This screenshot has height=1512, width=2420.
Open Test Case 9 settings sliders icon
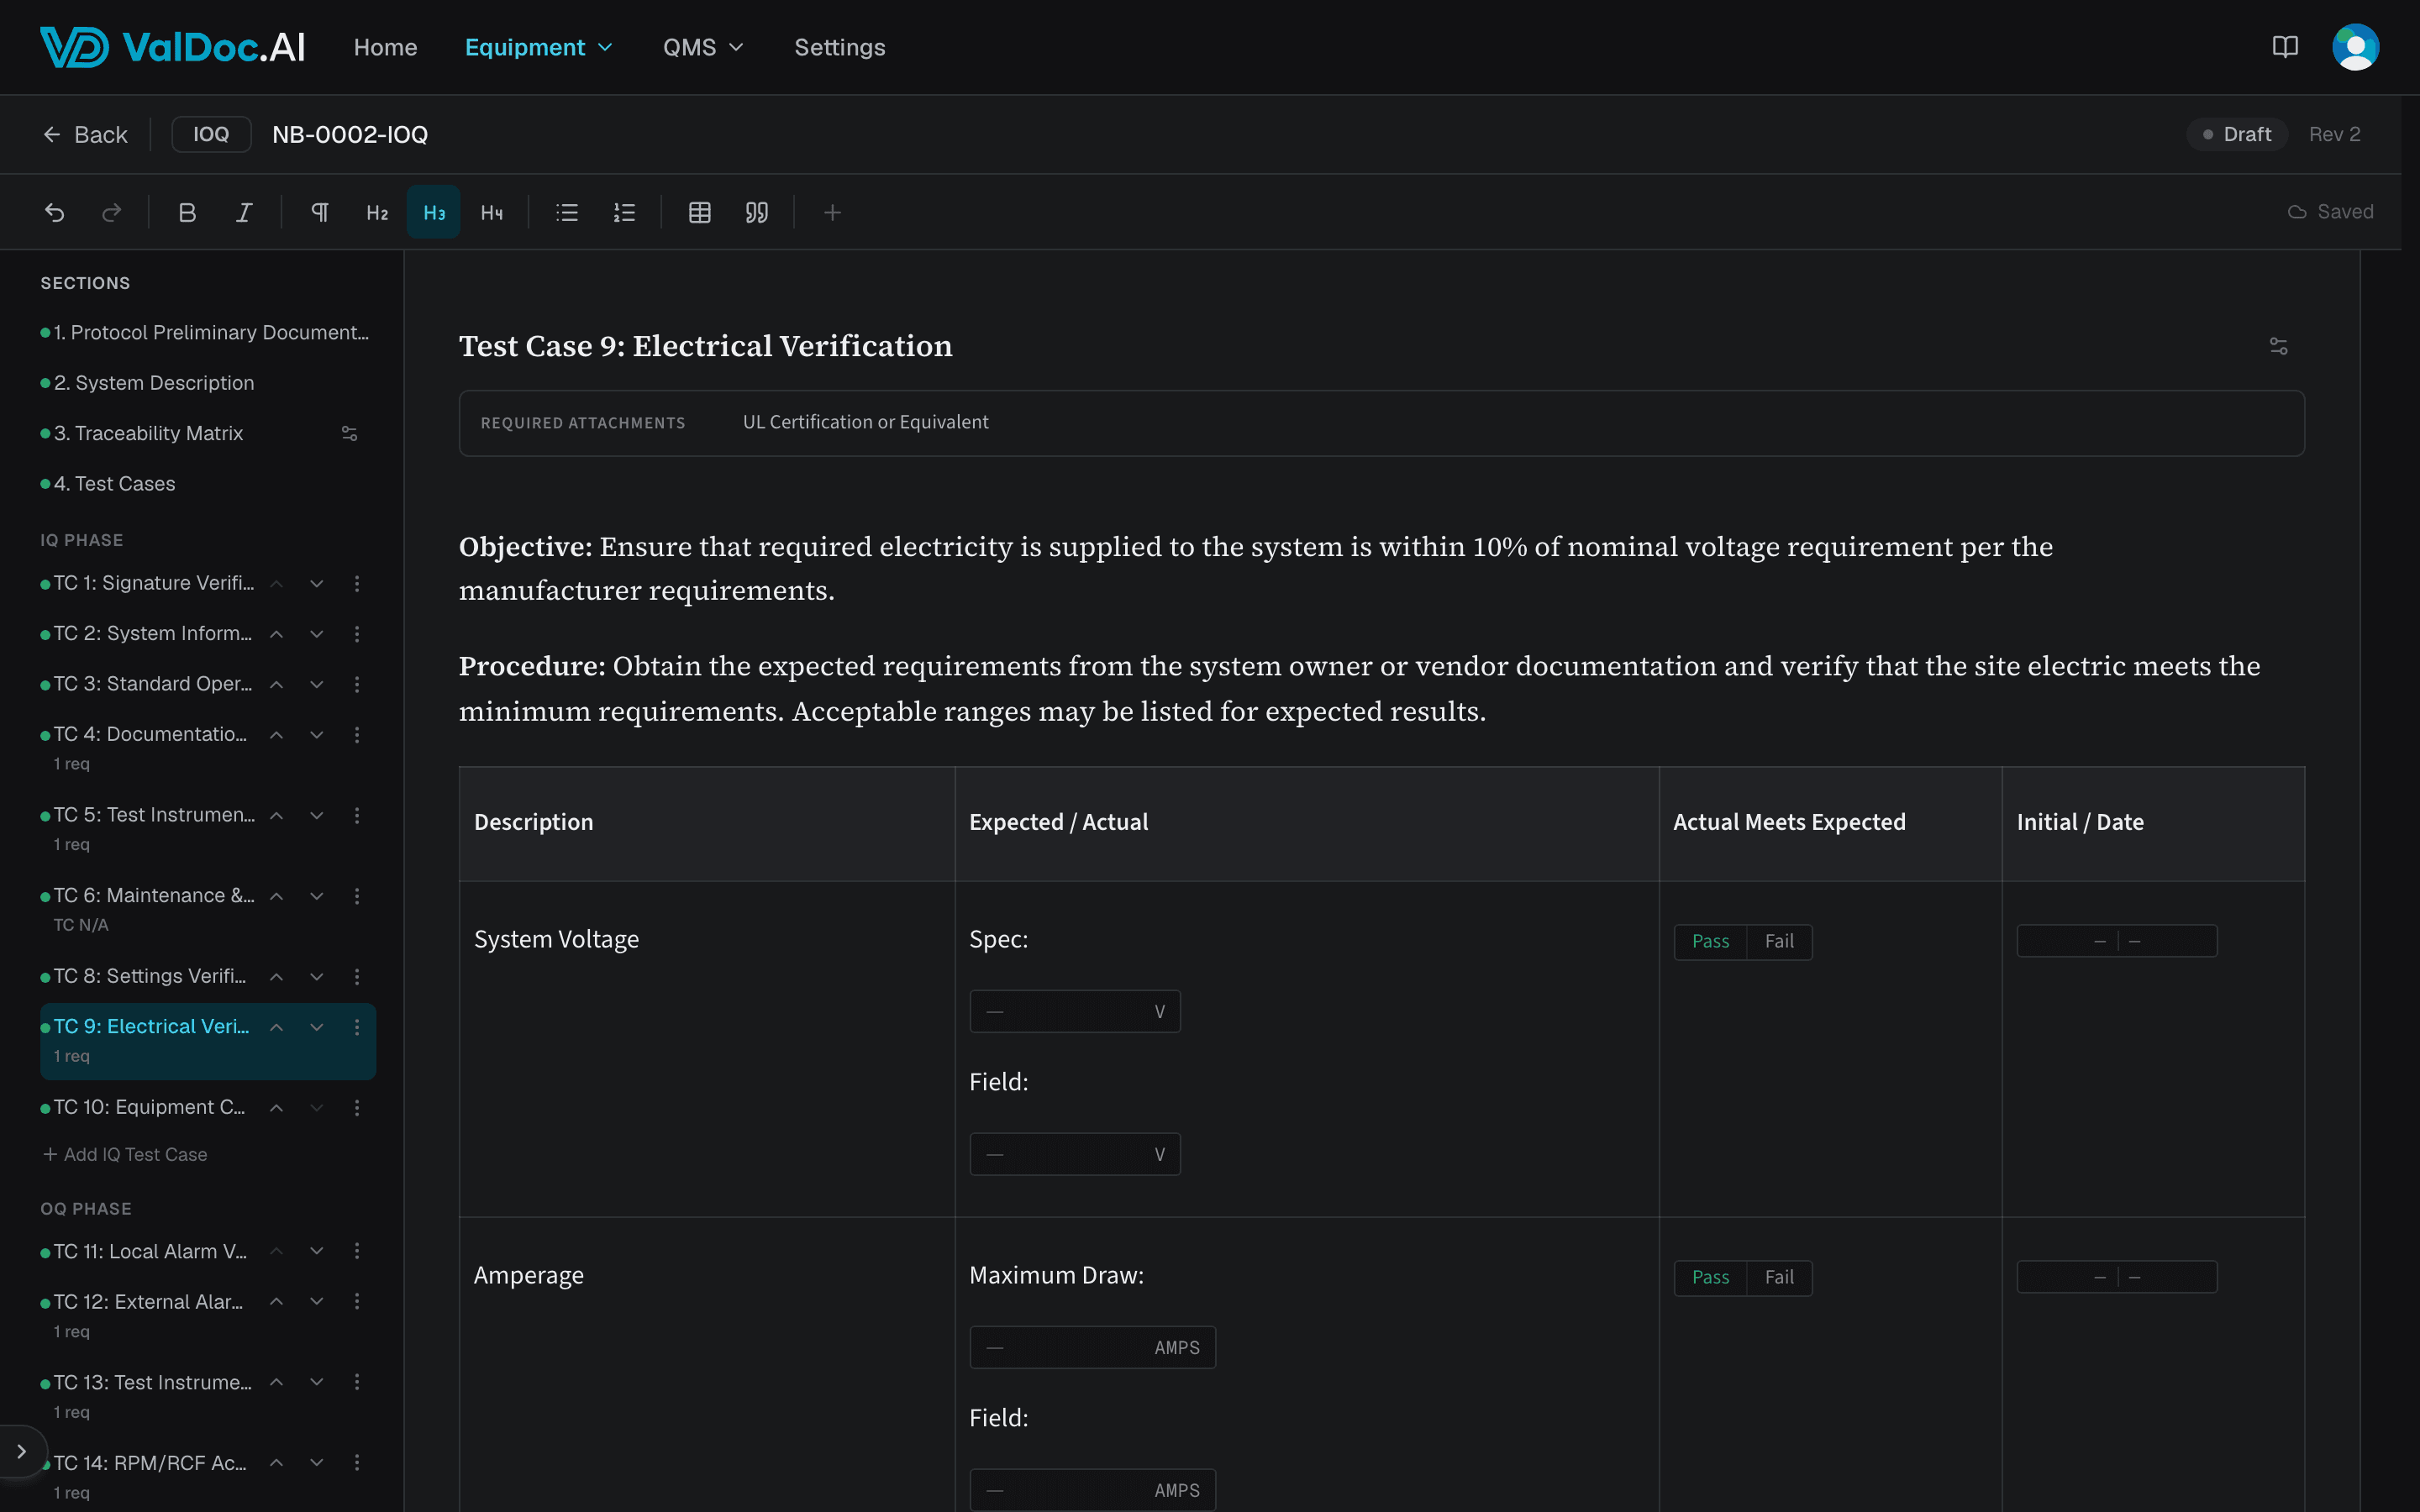coord(2278,346)
